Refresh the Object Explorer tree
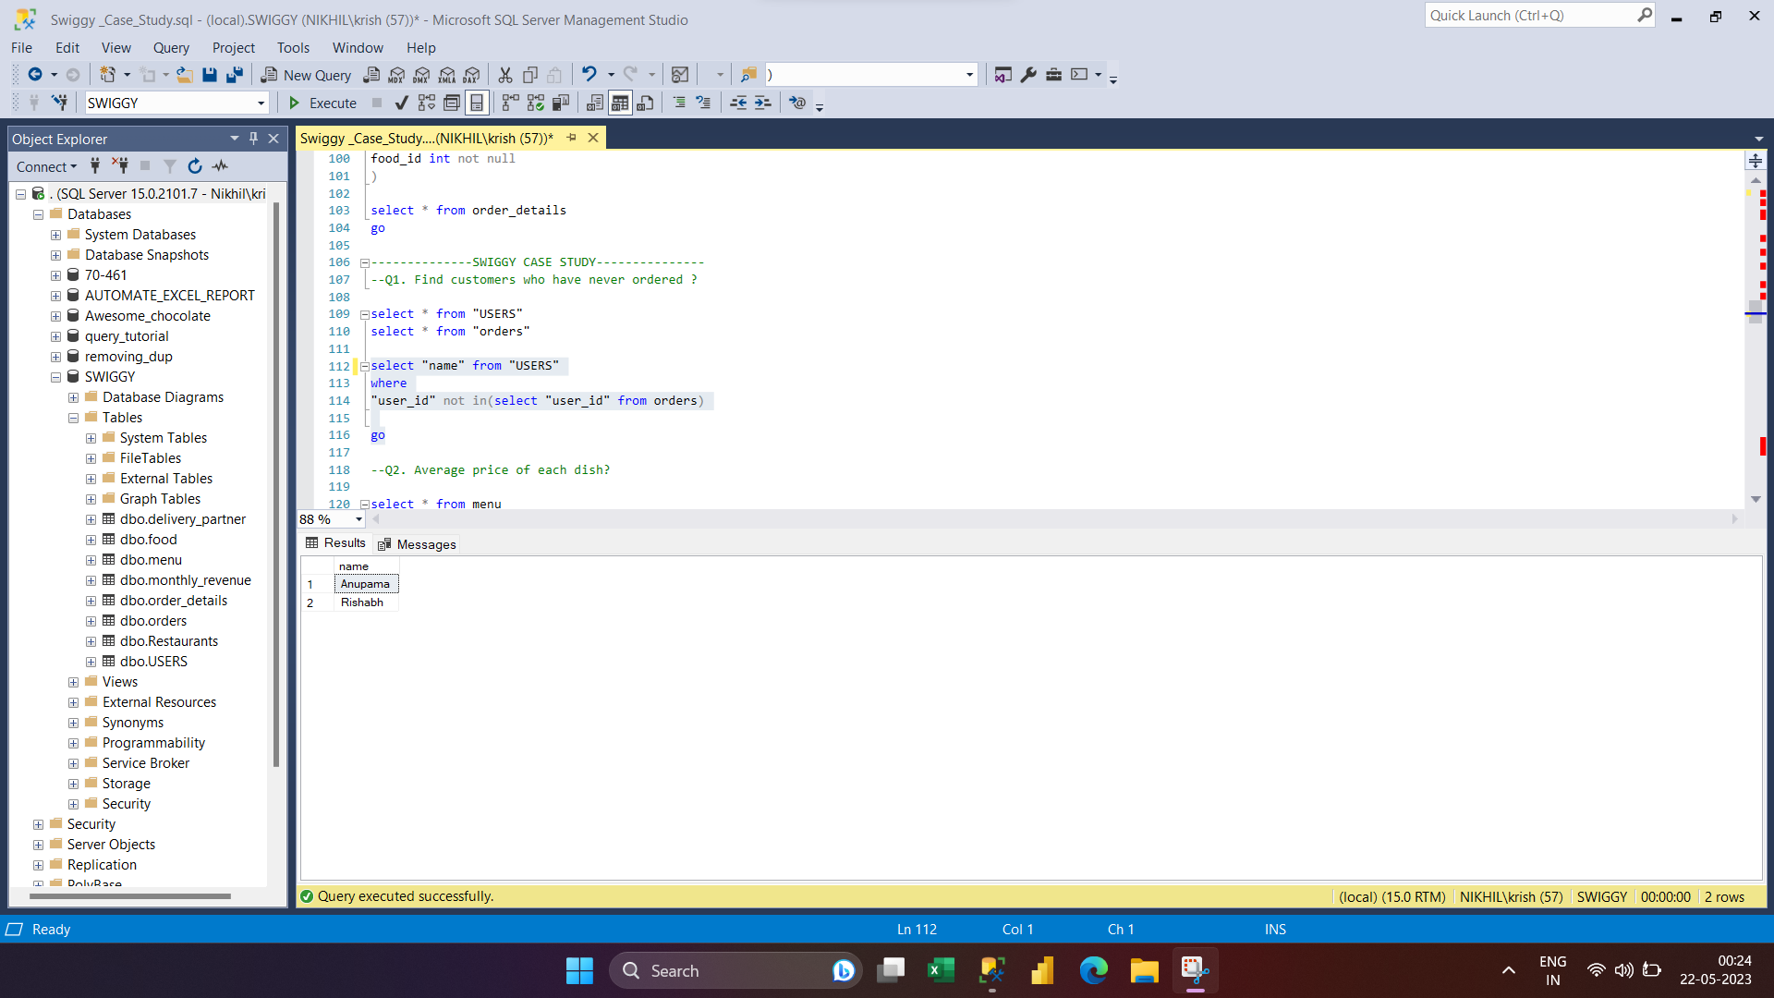This screenshot has height=998, width=1774. coord(195,166)
